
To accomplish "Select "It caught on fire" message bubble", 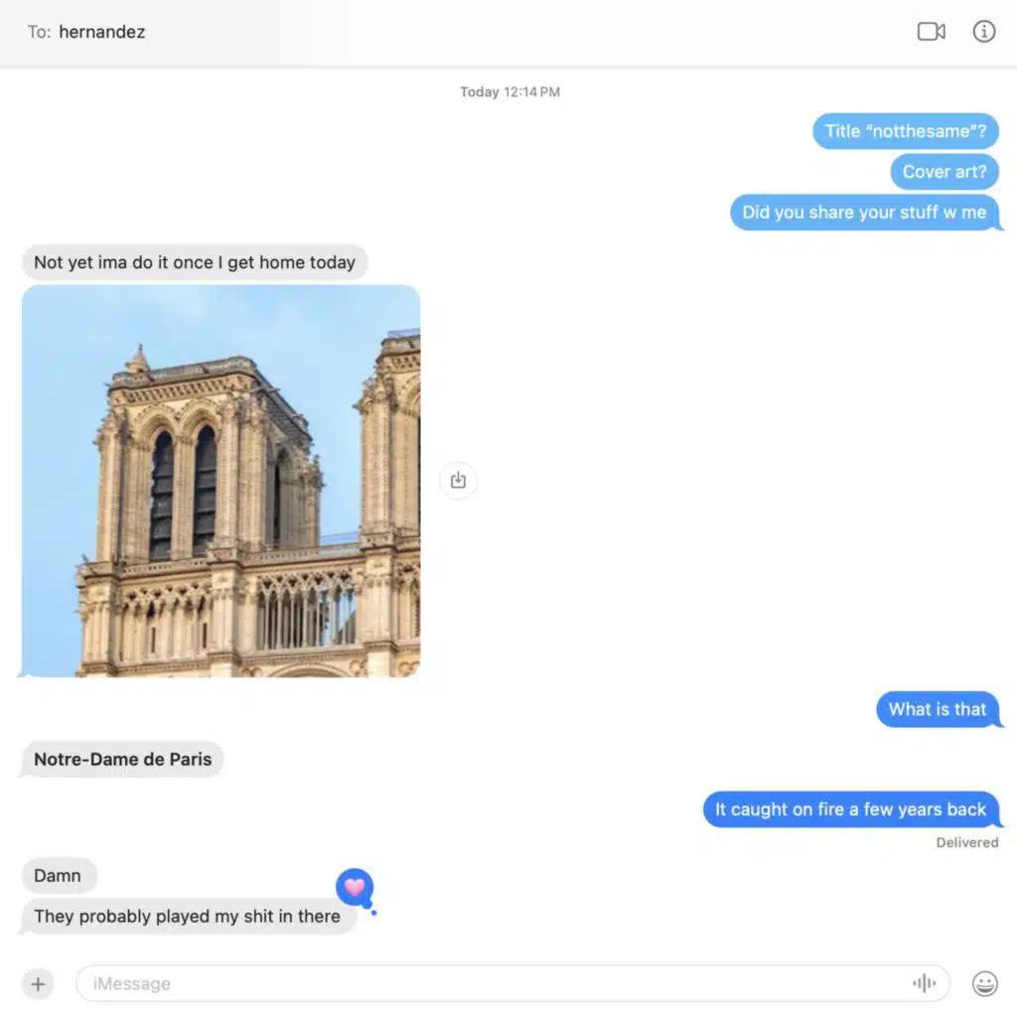I will (x=850, y=809).
